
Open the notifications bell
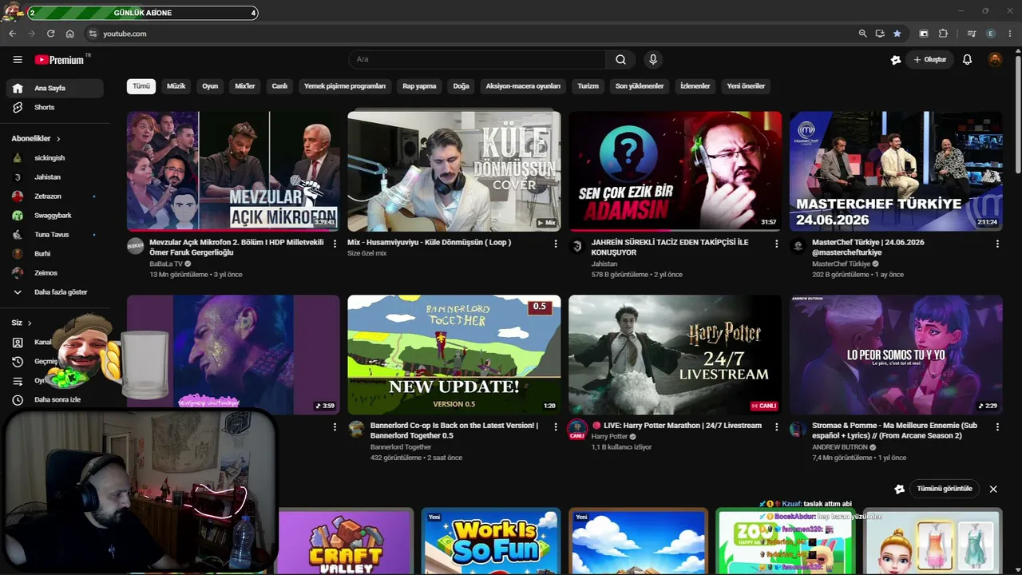(x=967, y=60)
